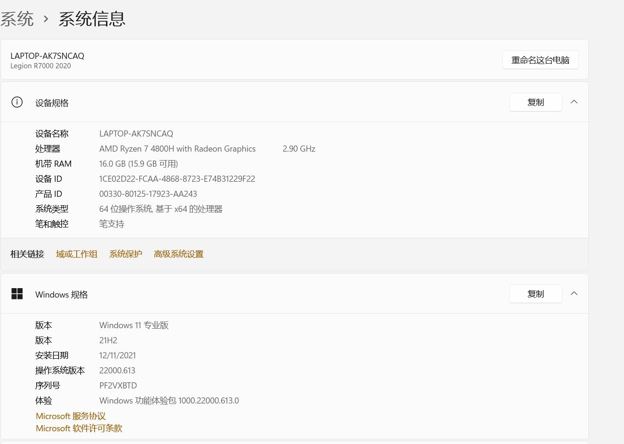Select the product ID 00330-80125-17923-AA243
Image resolution: width=624 pixels, height=444 pixels.
click(148, 194)
